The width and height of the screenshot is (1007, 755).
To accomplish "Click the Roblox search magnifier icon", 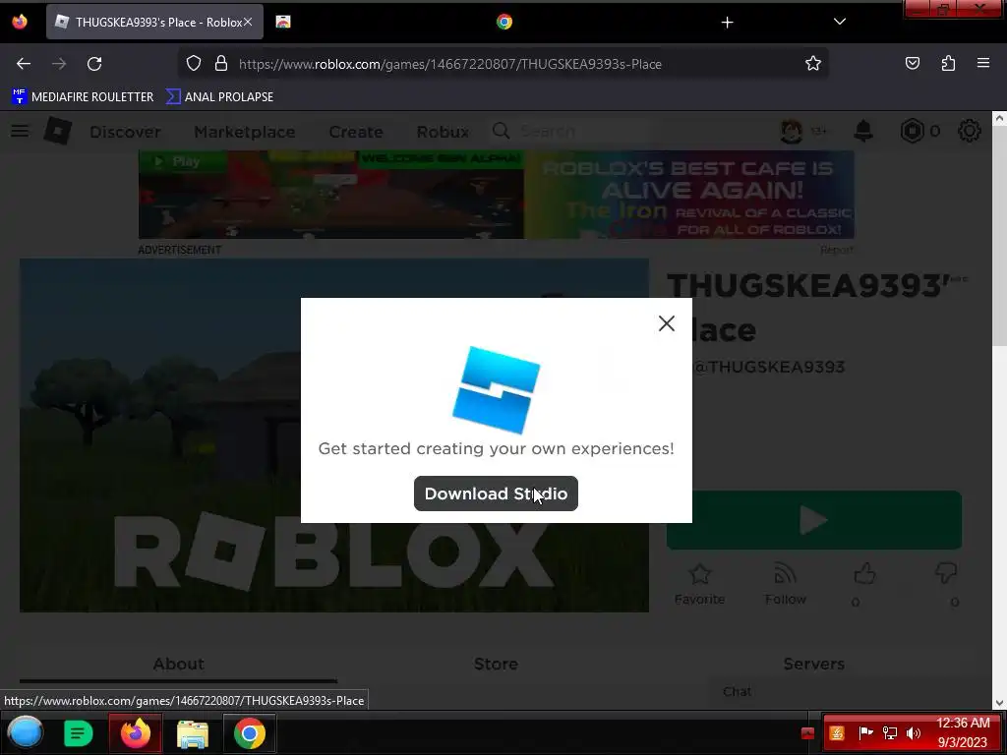I will [501, 131].
